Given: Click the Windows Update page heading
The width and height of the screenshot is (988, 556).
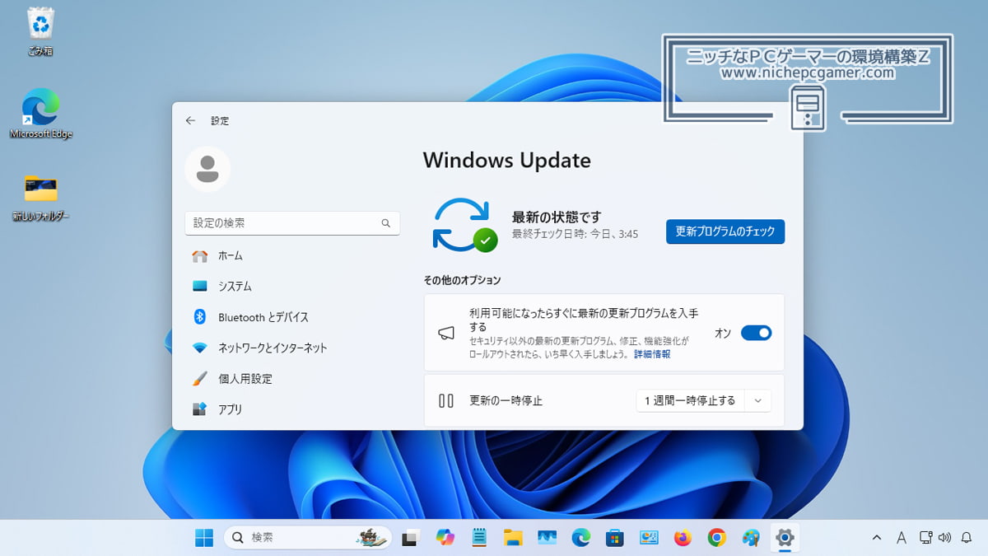Looking at the screenshot, I should pos(507,161).
